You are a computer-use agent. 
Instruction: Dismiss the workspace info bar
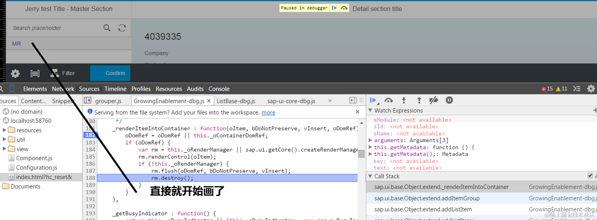(x=357, y=112)
